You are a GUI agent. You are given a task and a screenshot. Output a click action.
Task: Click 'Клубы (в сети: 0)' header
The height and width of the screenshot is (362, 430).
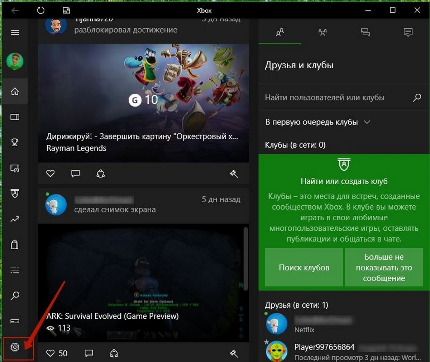tap(295, 145)
